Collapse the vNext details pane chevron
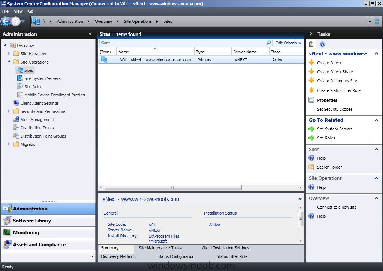This screenshot has height=271, width=383. click(x=300, y=199)
